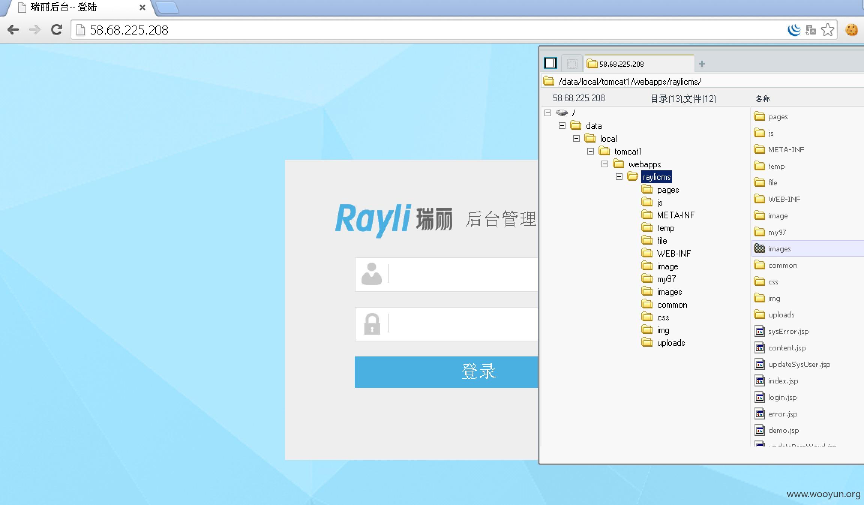The image size is (864, 505).
Task: Select demo.jsp file icon
Action: click(x=760, y=430)
